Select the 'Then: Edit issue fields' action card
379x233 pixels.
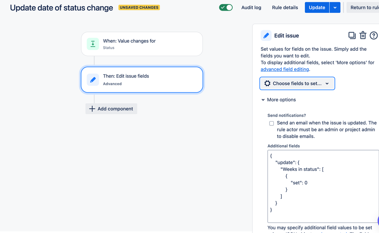click(x=142, y=80)
